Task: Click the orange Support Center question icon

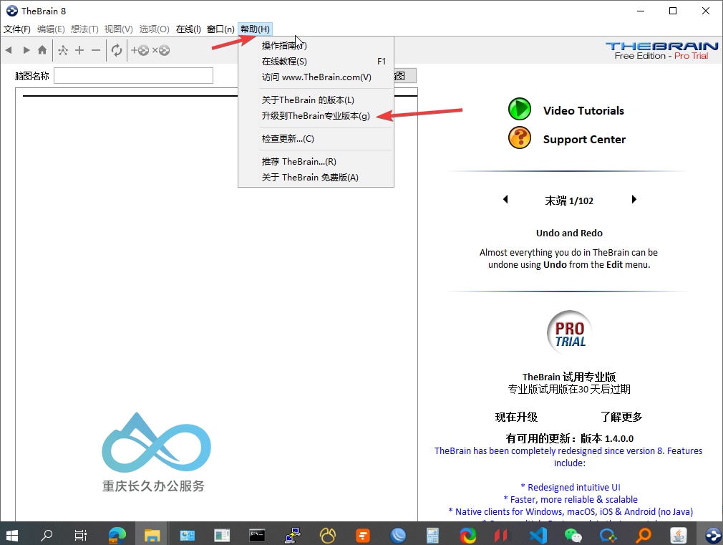Action: pos(520,138)
